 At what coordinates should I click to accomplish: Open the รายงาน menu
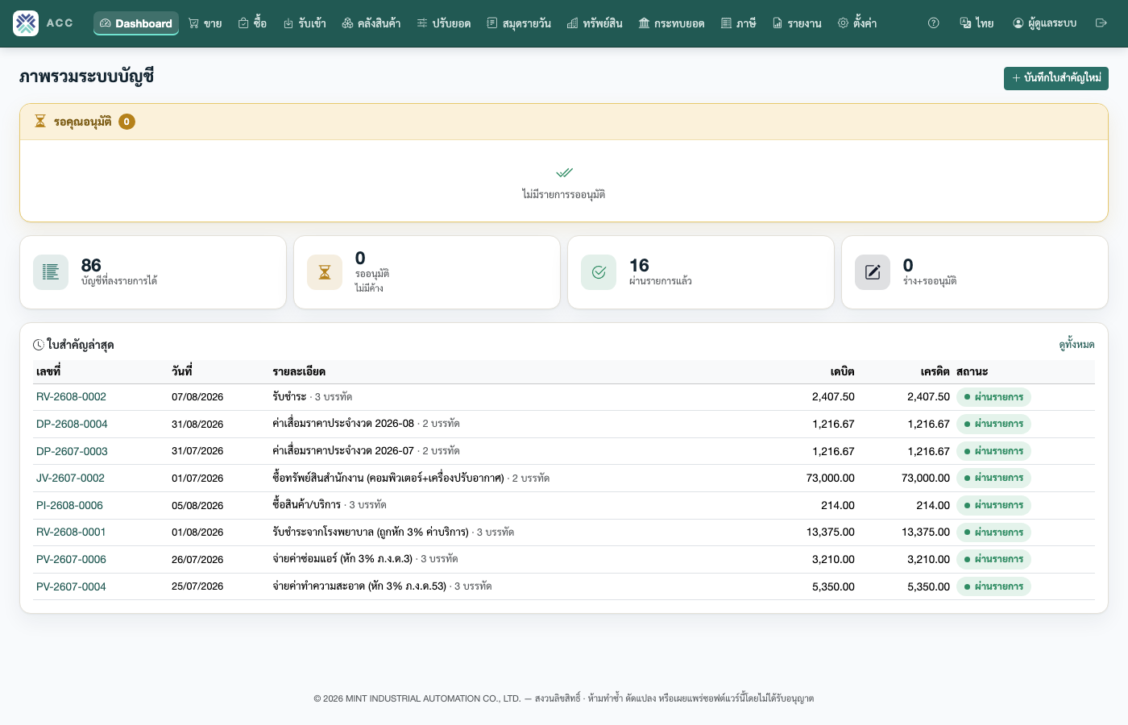coord(797,23)
